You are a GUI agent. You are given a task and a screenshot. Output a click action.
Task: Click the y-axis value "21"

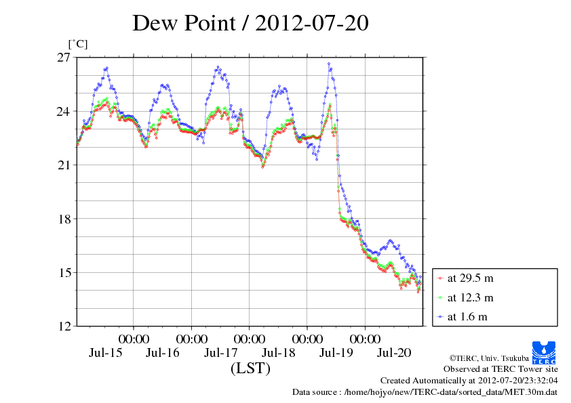coord(63,165)
